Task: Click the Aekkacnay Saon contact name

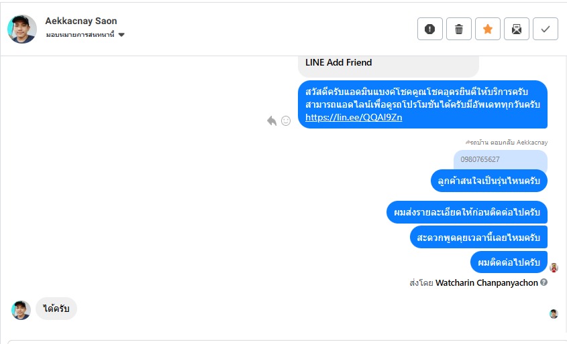Action: (x=81, y=21)
